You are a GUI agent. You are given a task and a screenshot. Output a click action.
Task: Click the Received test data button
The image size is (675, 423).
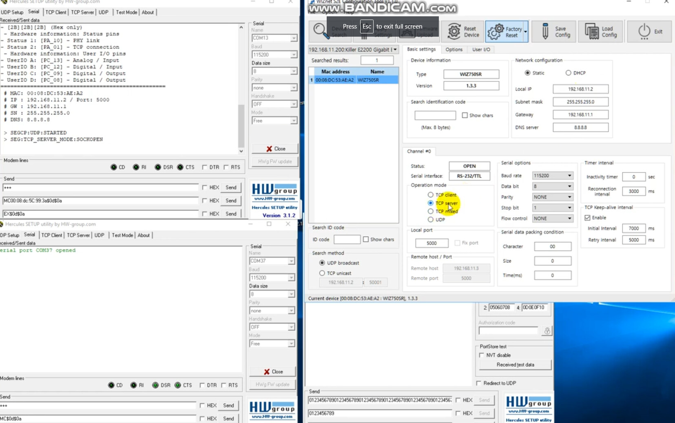click(x=515, y=365)
